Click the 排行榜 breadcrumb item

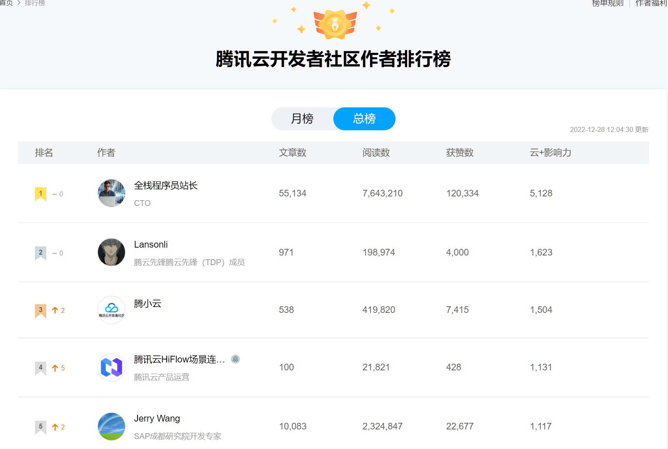point(35,3)
